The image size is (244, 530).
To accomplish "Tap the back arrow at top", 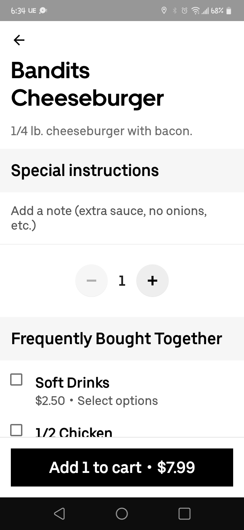I will click(19, 40).
